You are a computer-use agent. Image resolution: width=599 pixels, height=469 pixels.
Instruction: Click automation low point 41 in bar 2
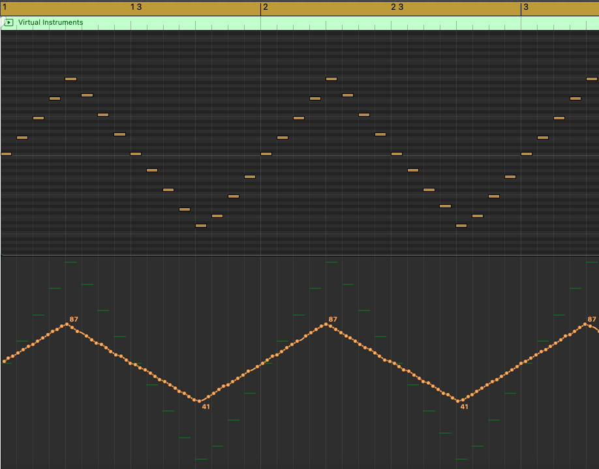coord(459,401)
